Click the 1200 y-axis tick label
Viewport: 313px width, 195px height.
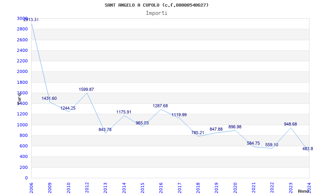(22, 114)
